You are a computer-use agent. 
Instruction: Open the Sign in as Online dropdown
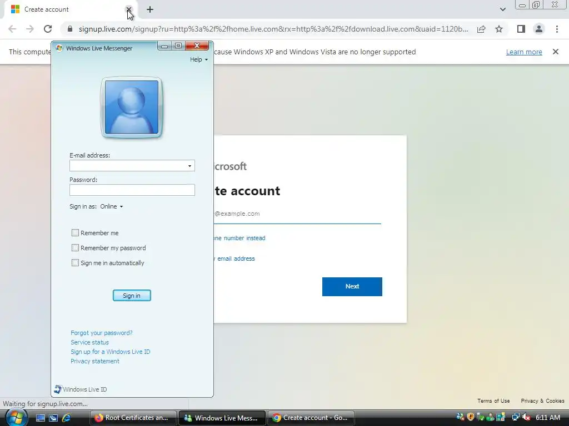tap(111, 206)
